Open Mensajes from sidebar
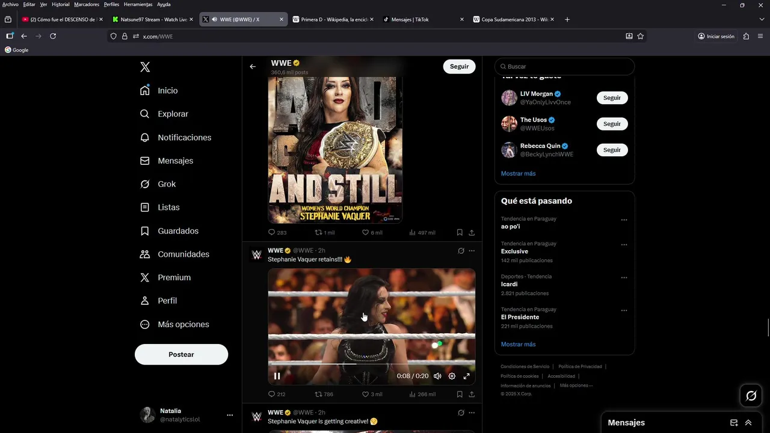Image resolution: width=770 pixels, height=433 pixels. point(167,161)
